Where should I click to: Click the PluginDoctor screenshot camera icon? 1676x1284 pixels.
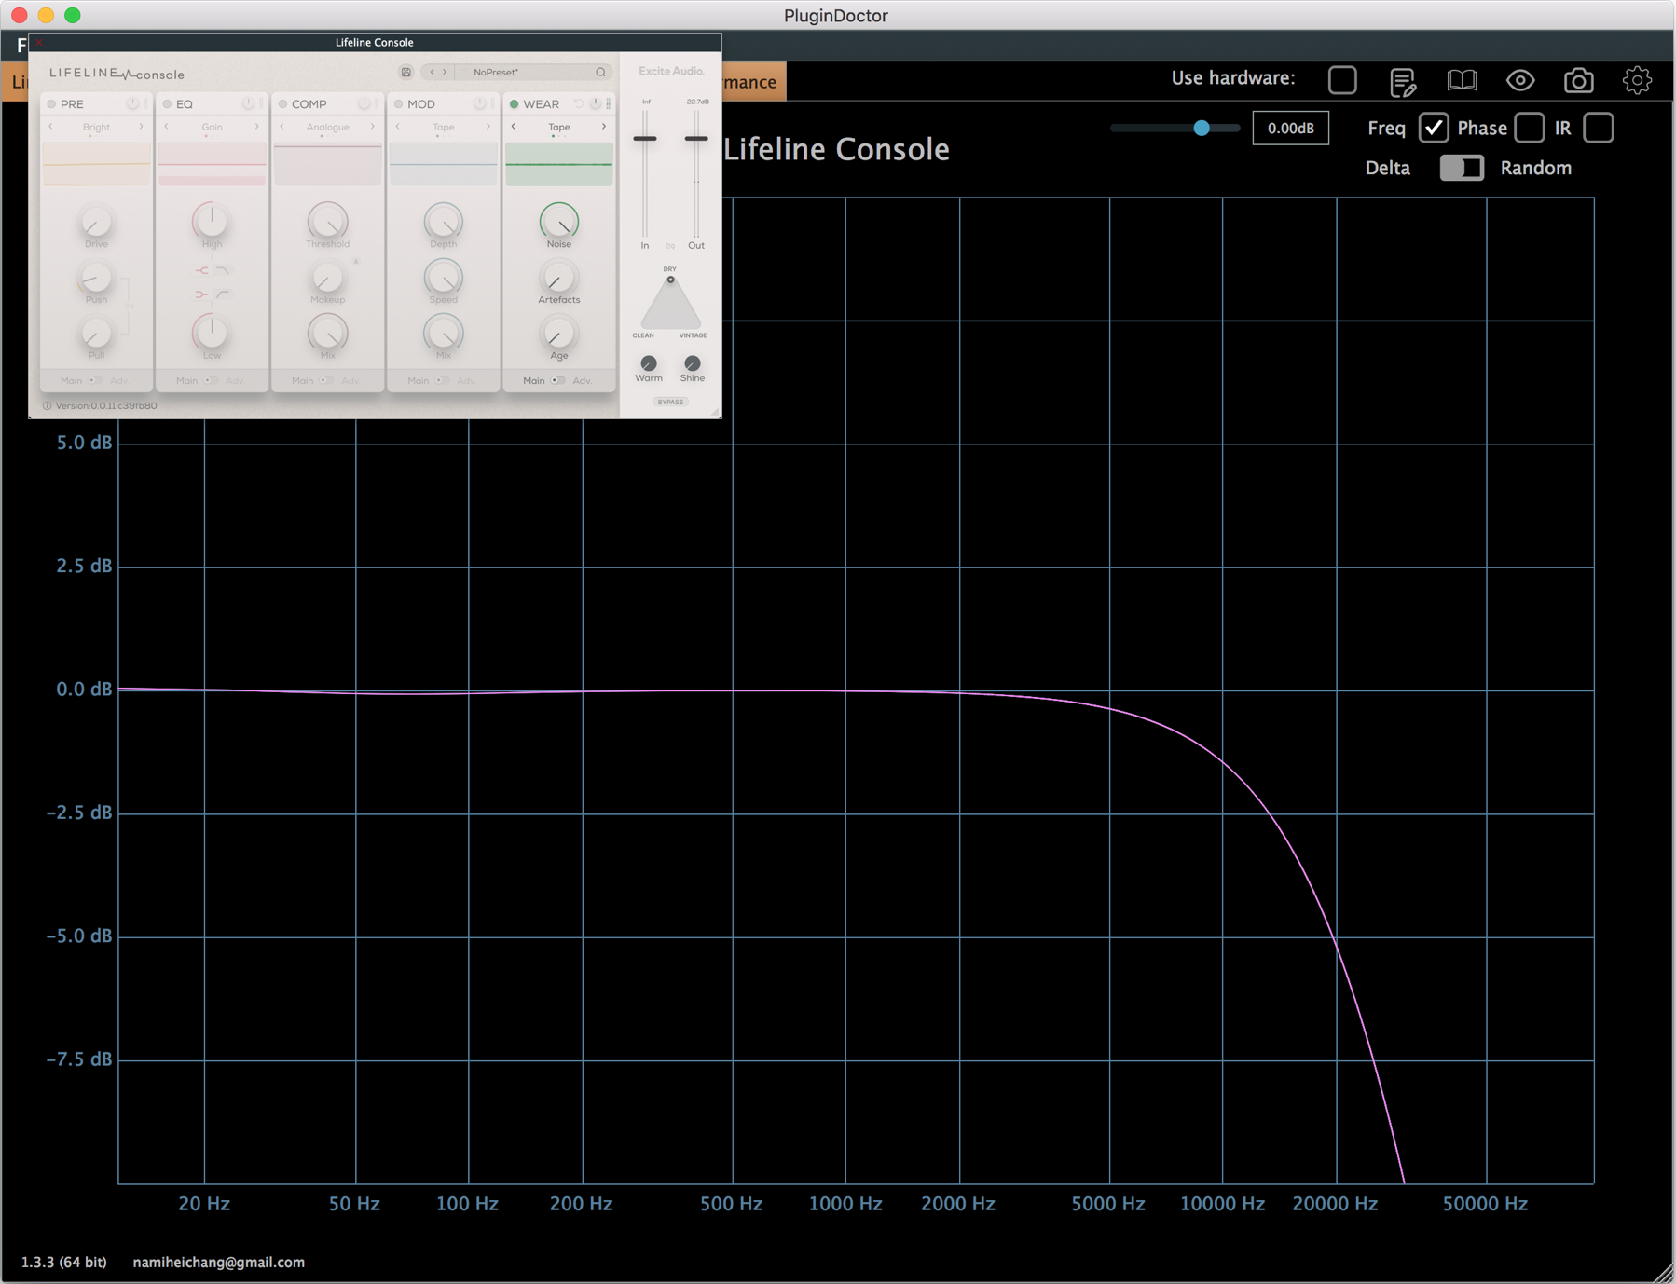1578,81
